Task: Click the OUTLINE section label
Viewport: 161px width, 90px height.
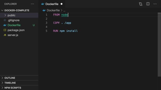Action: tap(10, 78)
